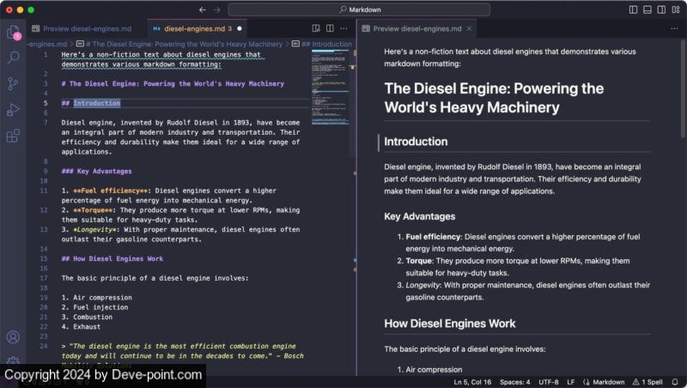The height and width of the screenshot is (388, 687).
Task: Click the notifications bell in status bar
Action: pyautogui.click(x=675, y=381)
